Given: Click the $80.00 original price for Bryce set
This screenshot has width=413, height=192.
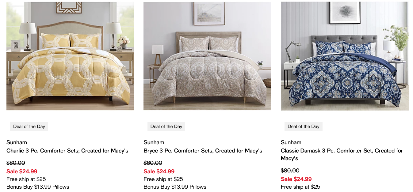Looking at the screenshot, I should [x=153, y=163].
